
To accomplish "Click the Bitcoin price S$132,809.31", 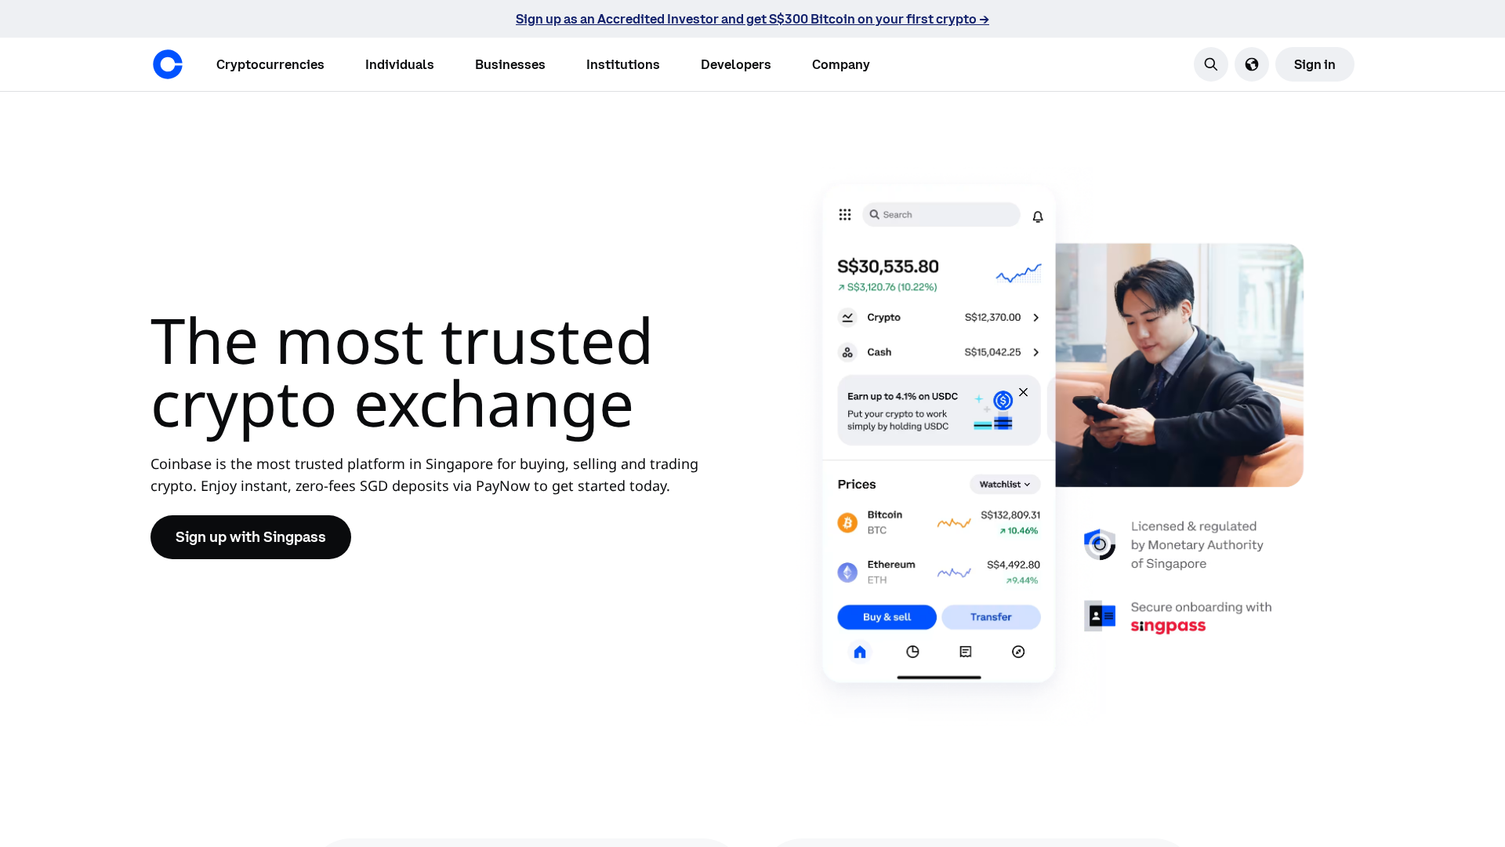I will coord(1010,515).
